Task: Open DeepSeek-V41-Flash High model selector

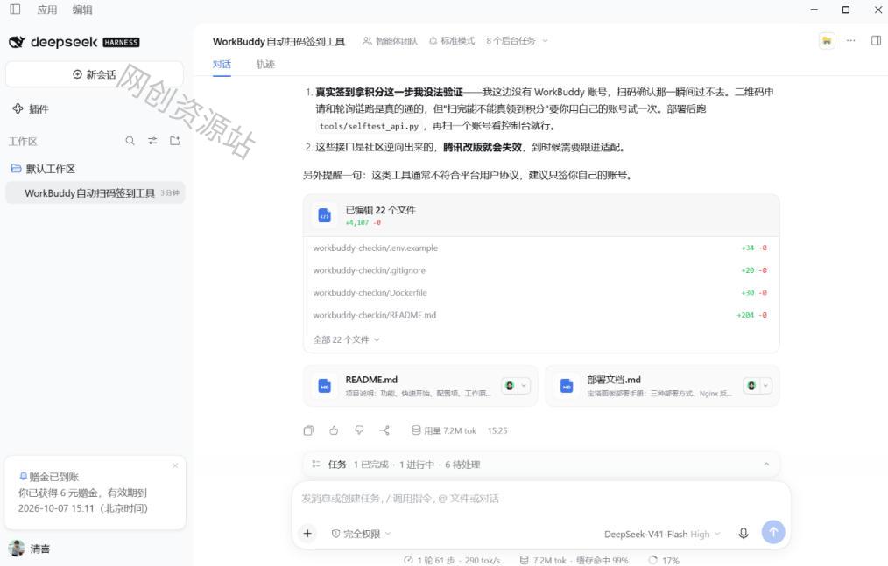Action: [x=662, y=534]
